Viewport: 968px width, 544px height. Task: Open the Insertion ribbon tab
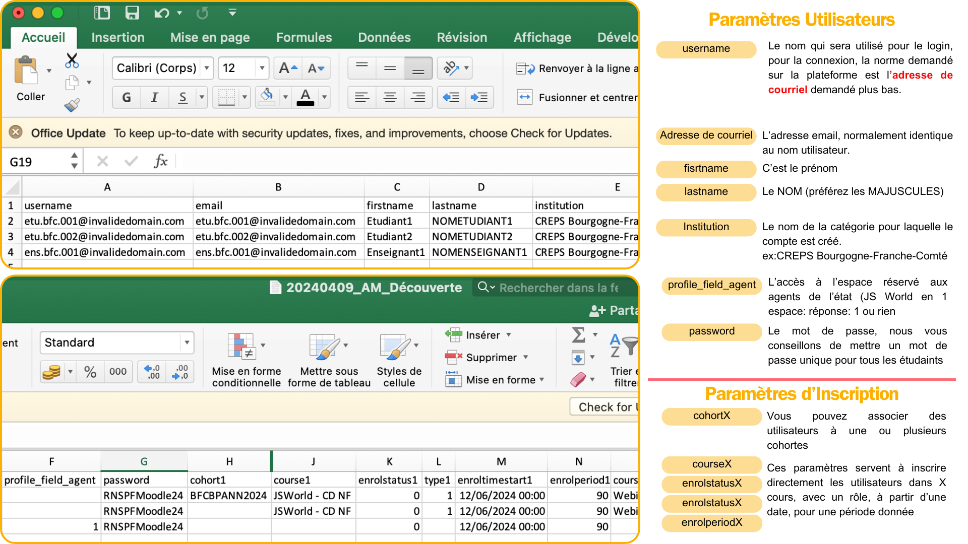point(118,37)
